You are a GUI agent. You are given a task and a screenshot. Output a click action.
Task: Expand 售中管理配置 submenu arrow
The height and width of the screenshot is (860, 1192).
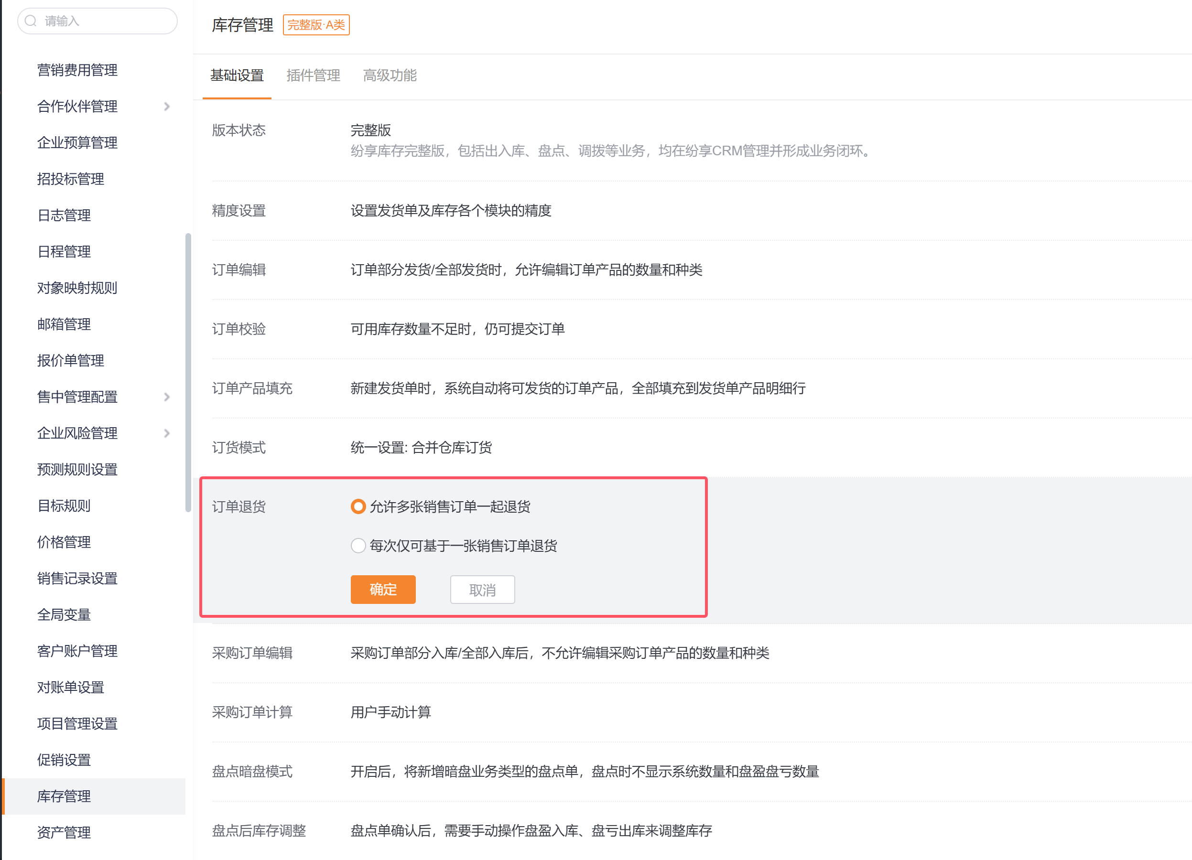pos(167,397)
